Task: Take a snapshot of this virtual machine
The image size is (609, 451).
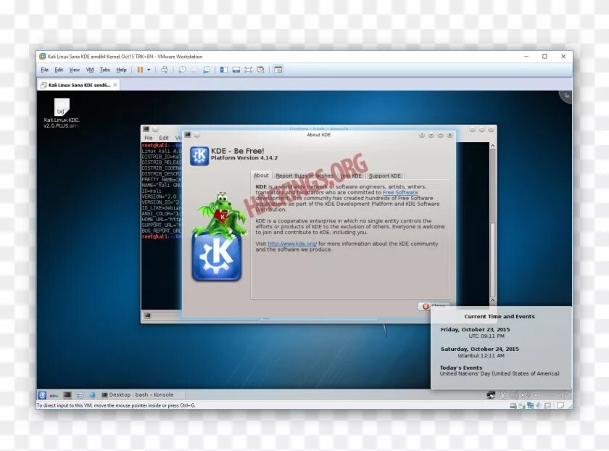Action: click(182, 70)
